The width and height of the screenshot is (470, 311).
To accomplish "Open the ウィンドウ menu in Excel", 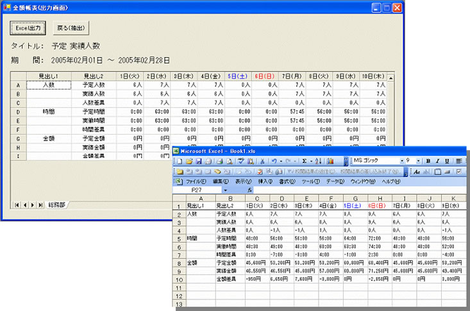I will click(363, 181).
